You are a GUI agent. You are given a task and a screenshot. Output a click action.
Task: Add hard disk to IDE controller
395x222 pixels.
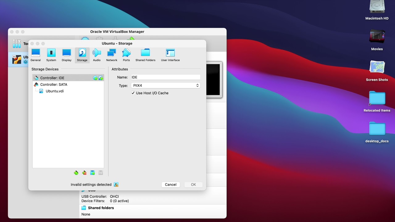click(101, 78)
